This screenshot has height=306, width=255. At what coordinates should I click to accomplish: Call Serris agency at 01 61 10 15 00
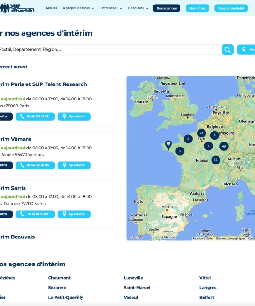pos(35,214)
